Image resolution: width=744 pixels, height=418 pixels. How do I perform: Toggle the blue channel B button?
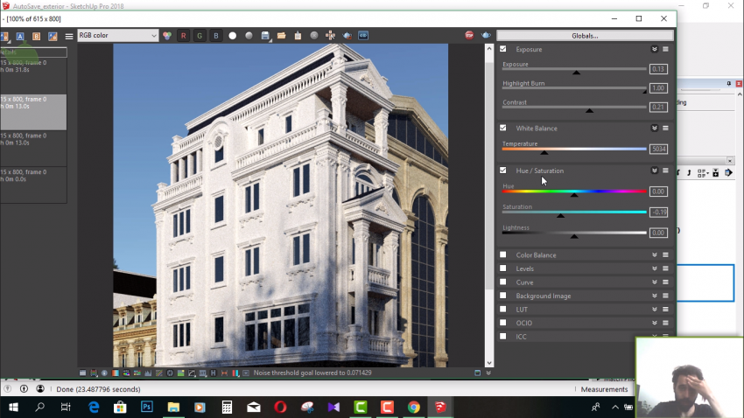(216, 36)
